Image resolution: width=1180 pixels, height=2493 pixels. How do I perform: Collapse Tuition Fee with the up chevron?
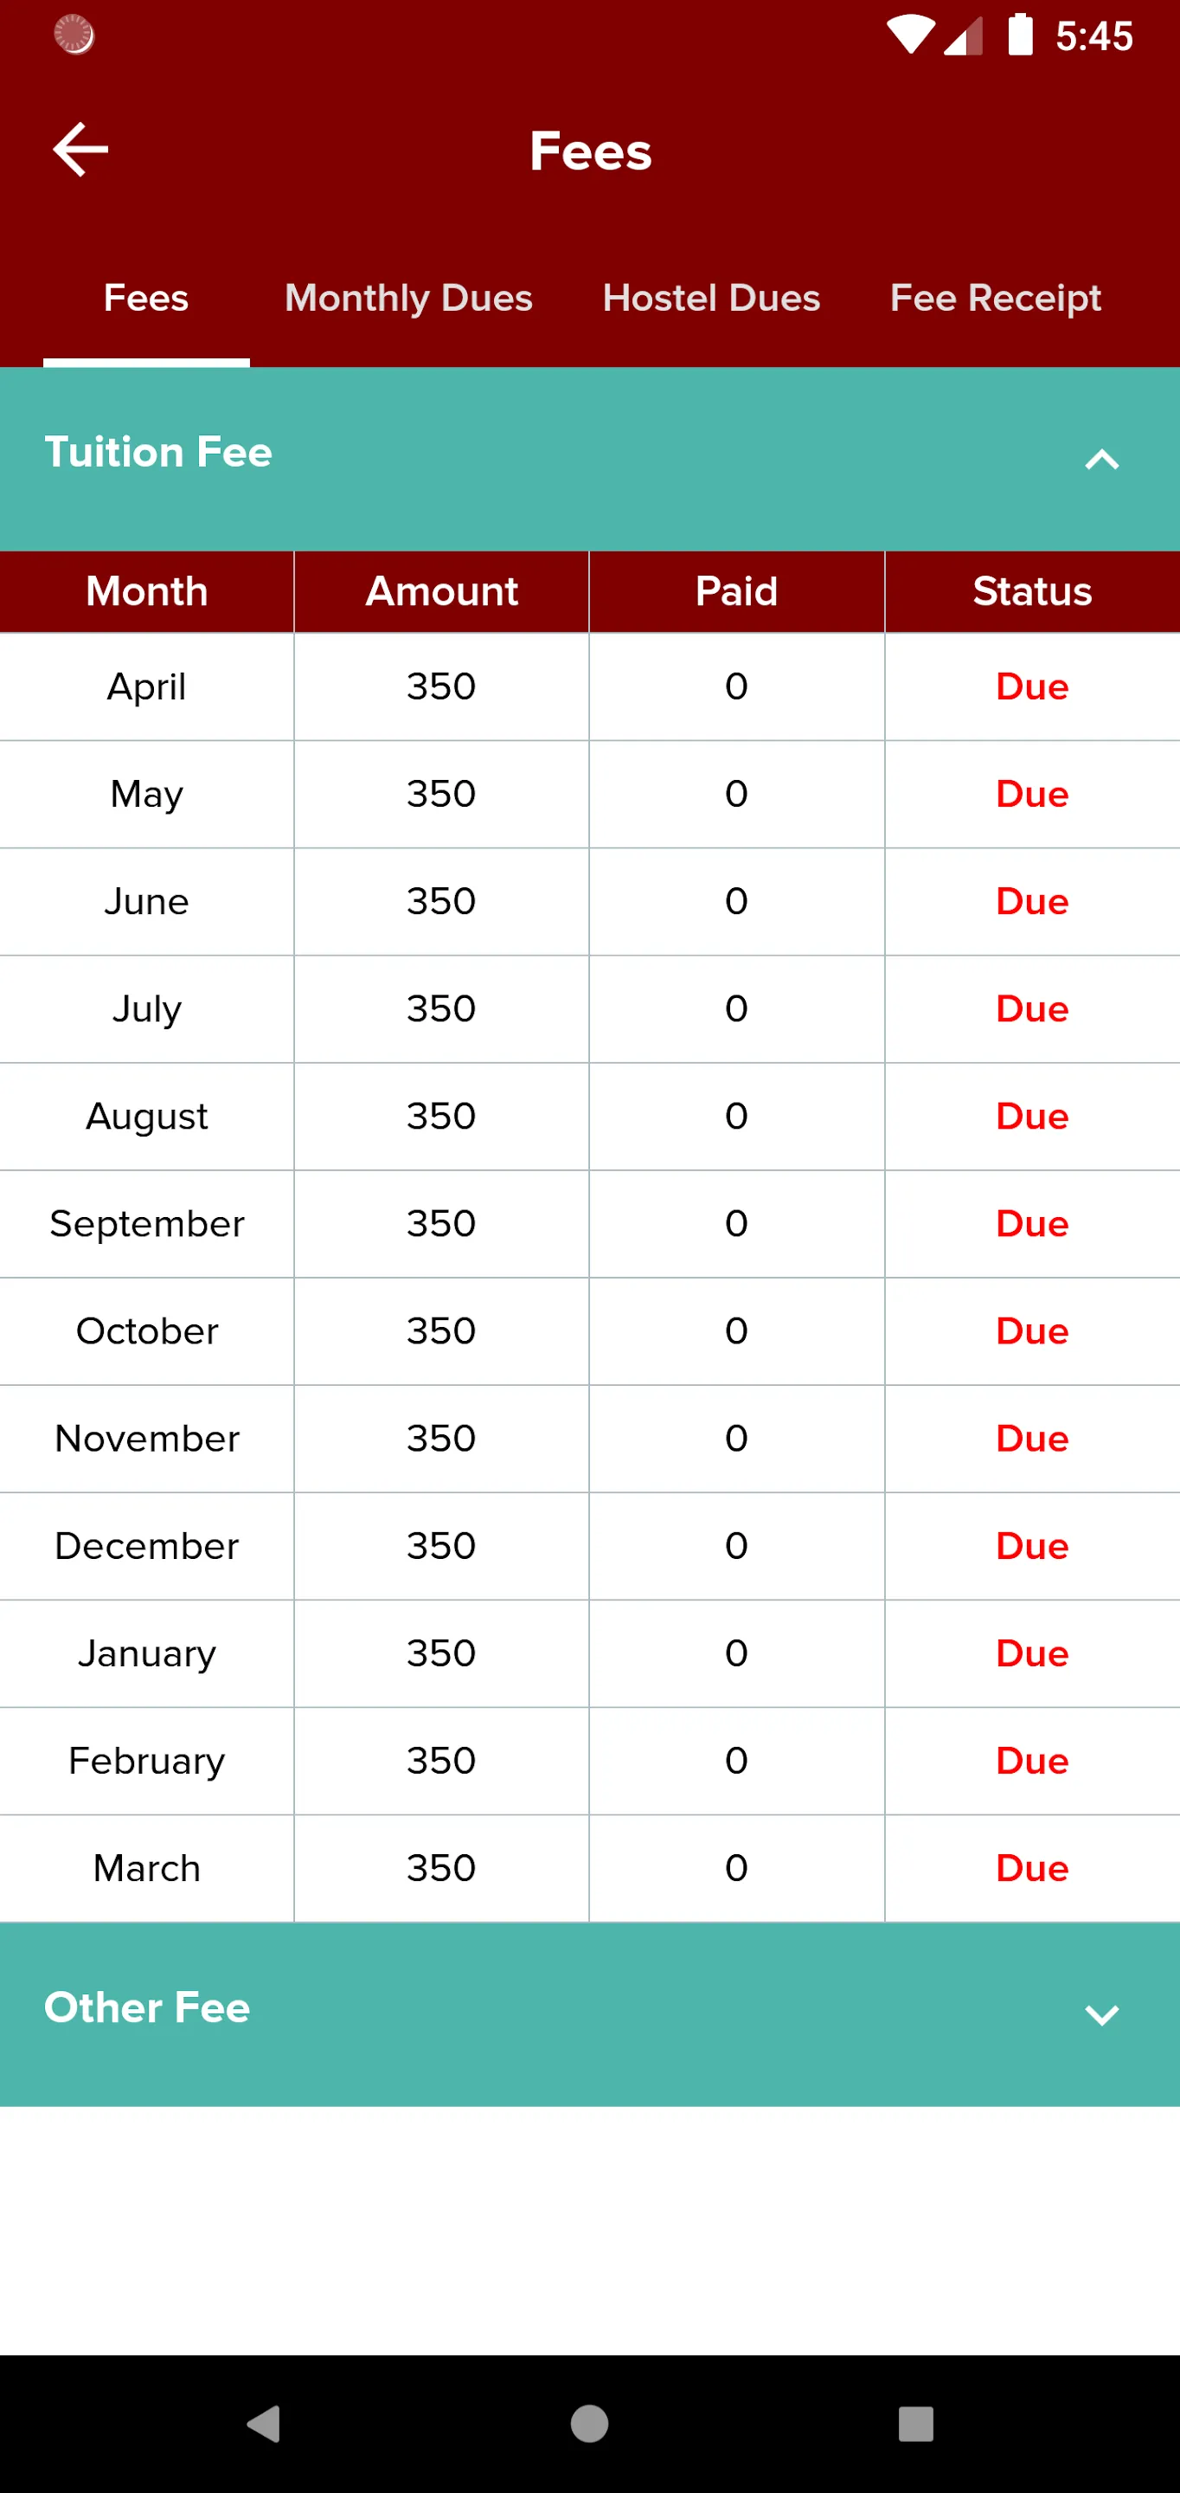click(x=1101, y=460)
